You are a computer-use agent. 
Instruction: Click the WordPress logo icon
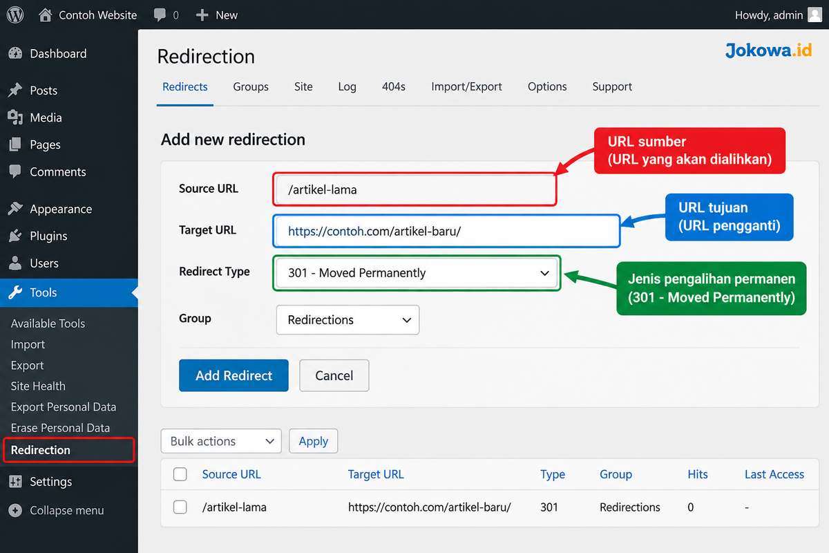point(15,15)
